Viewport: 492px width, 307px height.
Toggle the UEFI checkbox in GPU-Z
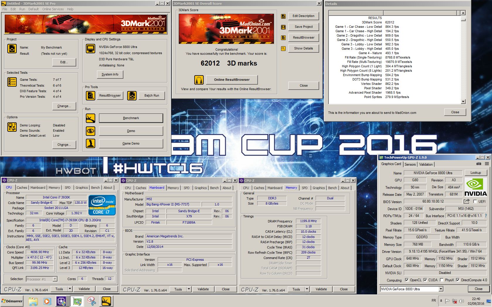pos(475,201)
